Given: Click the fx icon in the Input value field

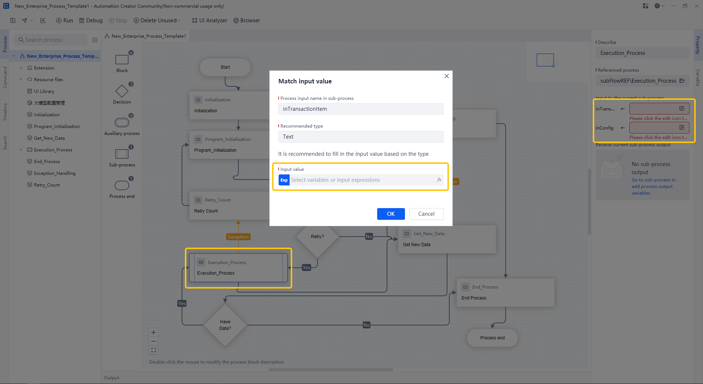Looking at the screenshot, I should 439,180.
